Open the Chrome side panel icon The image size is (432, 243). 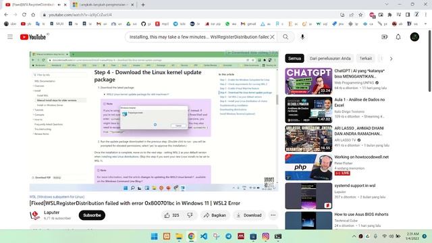pyautogui.click(x=408, y=15)
